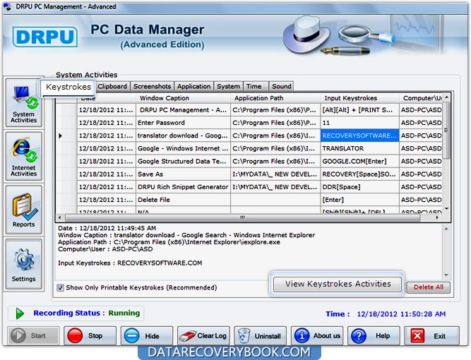Click the 'TRANSLATOR' keystrokes cell

tap(360, 149)
